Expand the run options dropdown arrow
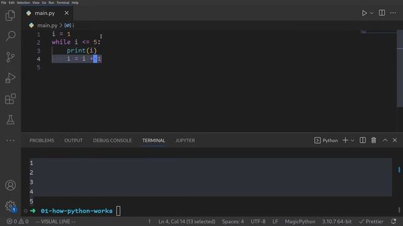The width and height of the screenshot is (403, 226). (372, 13)
